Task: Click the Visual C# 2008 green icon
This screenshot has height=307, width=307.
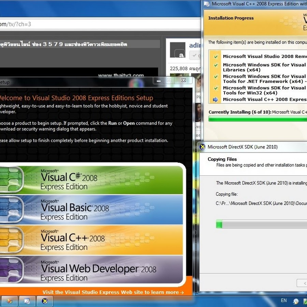Action: [11, 179]
